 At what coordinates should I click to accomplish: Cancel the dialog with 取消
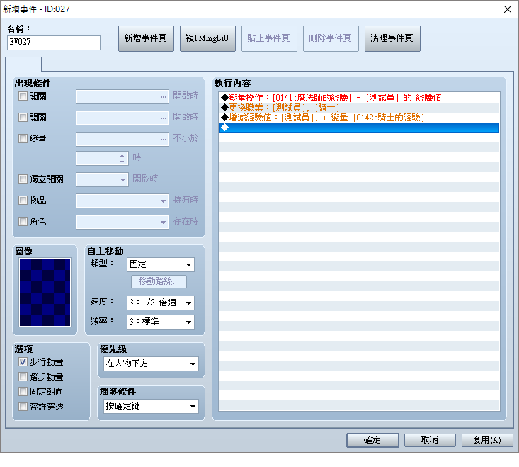pyautogui.click(x=430, y=440)
